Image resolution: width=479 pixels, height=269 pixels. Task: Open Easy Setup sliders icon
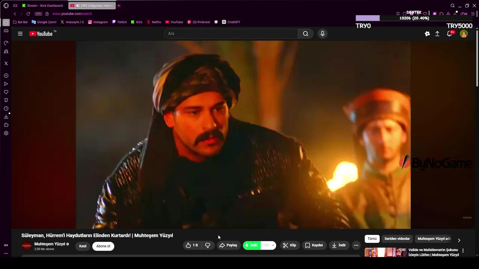coord(473,14)
